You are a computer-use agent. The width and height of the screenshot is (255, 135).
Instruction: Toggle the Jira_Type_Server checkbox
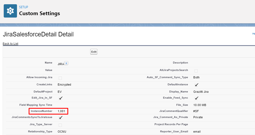coord(60,125)
